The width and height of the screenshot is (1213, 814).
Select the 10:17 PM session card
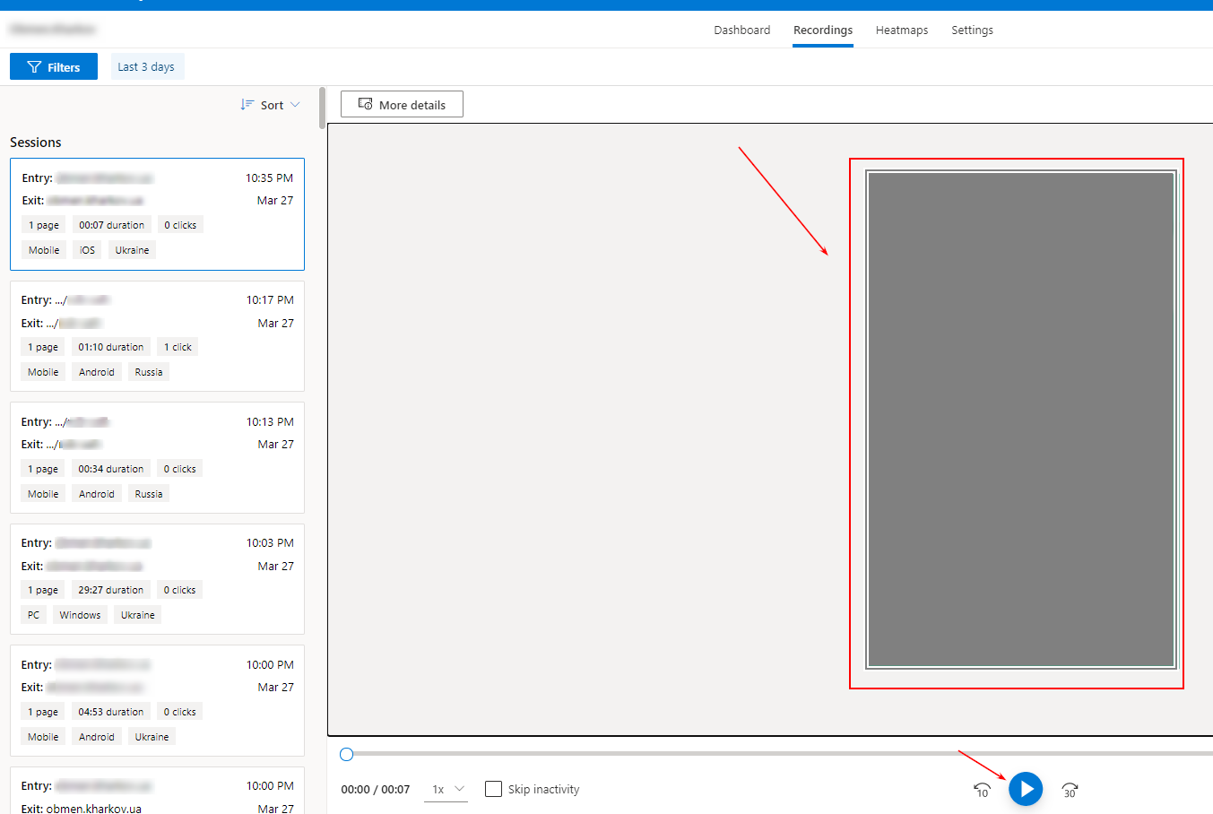157,336
